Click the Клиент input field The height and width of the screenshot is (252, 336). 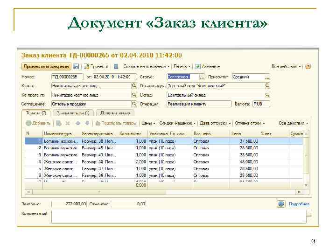pos(91,86)
